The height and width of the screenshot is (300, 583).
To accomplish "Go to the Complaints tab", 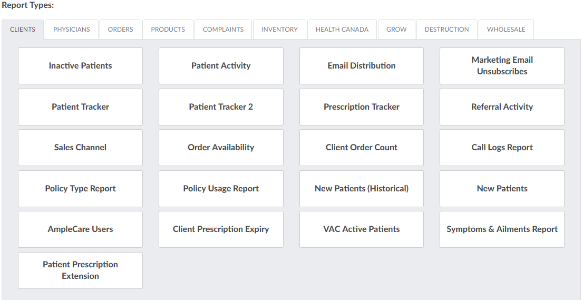I will click(x=223, y=30).
